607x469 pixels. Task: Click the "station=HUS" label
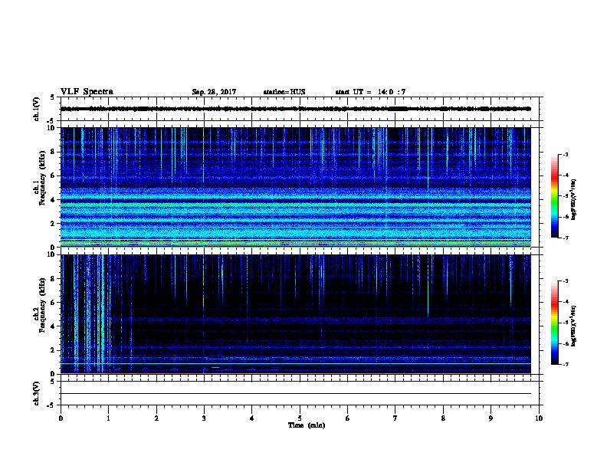click(x=284, y=92)
